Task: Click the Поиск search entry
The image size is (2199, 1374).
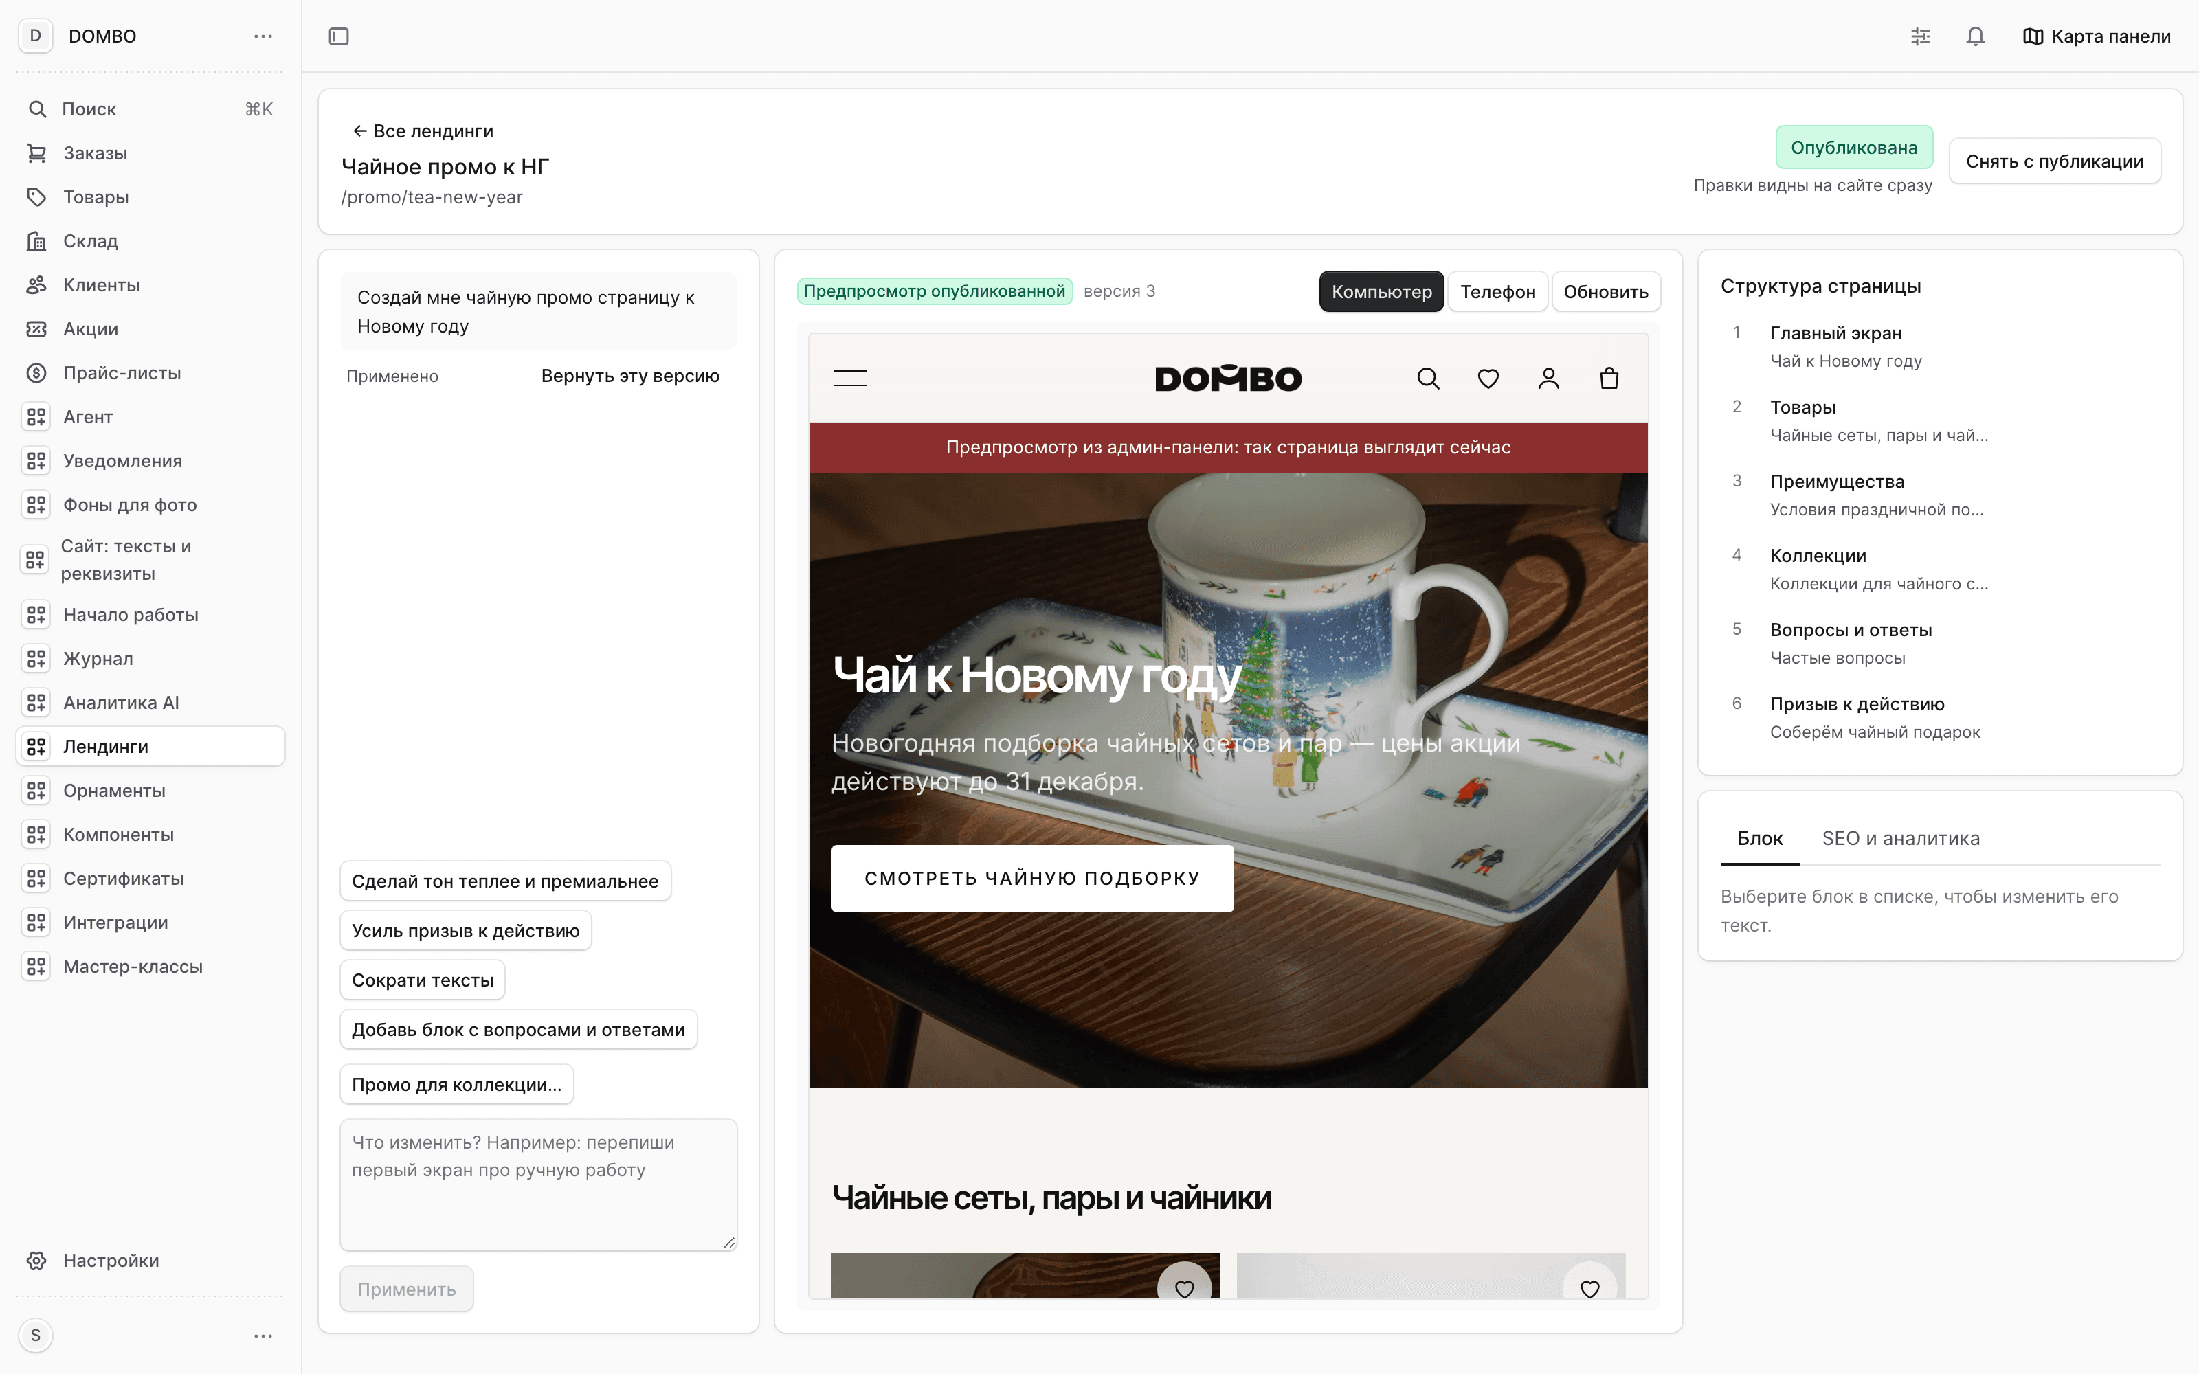Action: (x=151, y=109)
